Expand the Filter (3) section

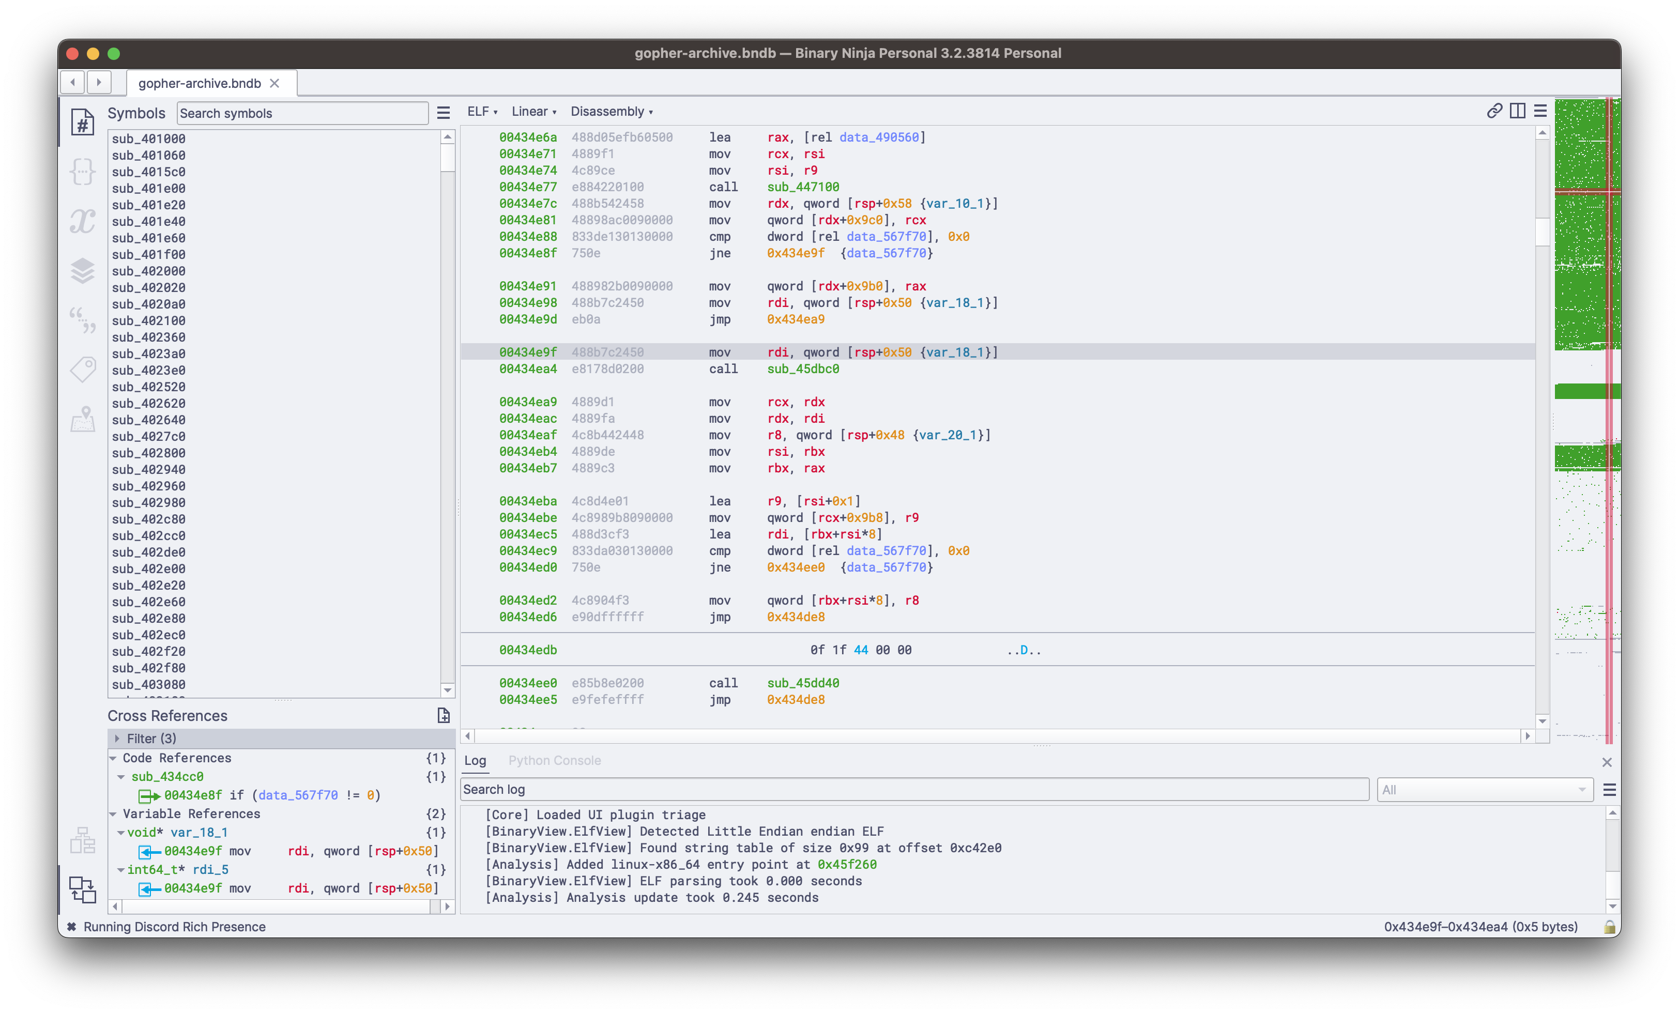117,738
